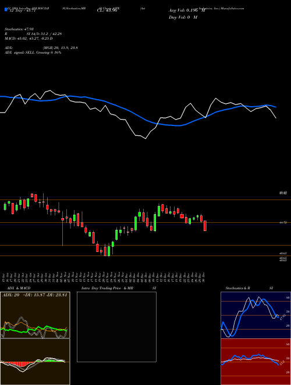Click the 'Day Vol: 0 M' value
The height and width of the screenshot is (385, 291).
coord(183,17)
